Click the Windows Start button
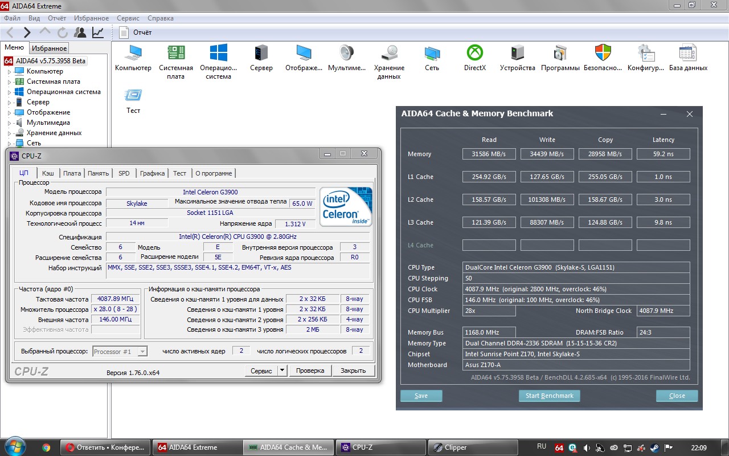Screen dimensions: 729x456 click(14, 447)
